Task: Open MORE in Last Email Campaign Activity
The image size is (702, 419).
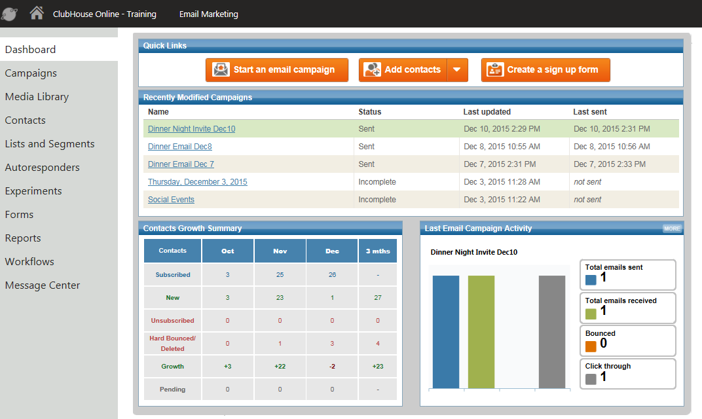Action: pyautogui.click(x=672, y=228)
